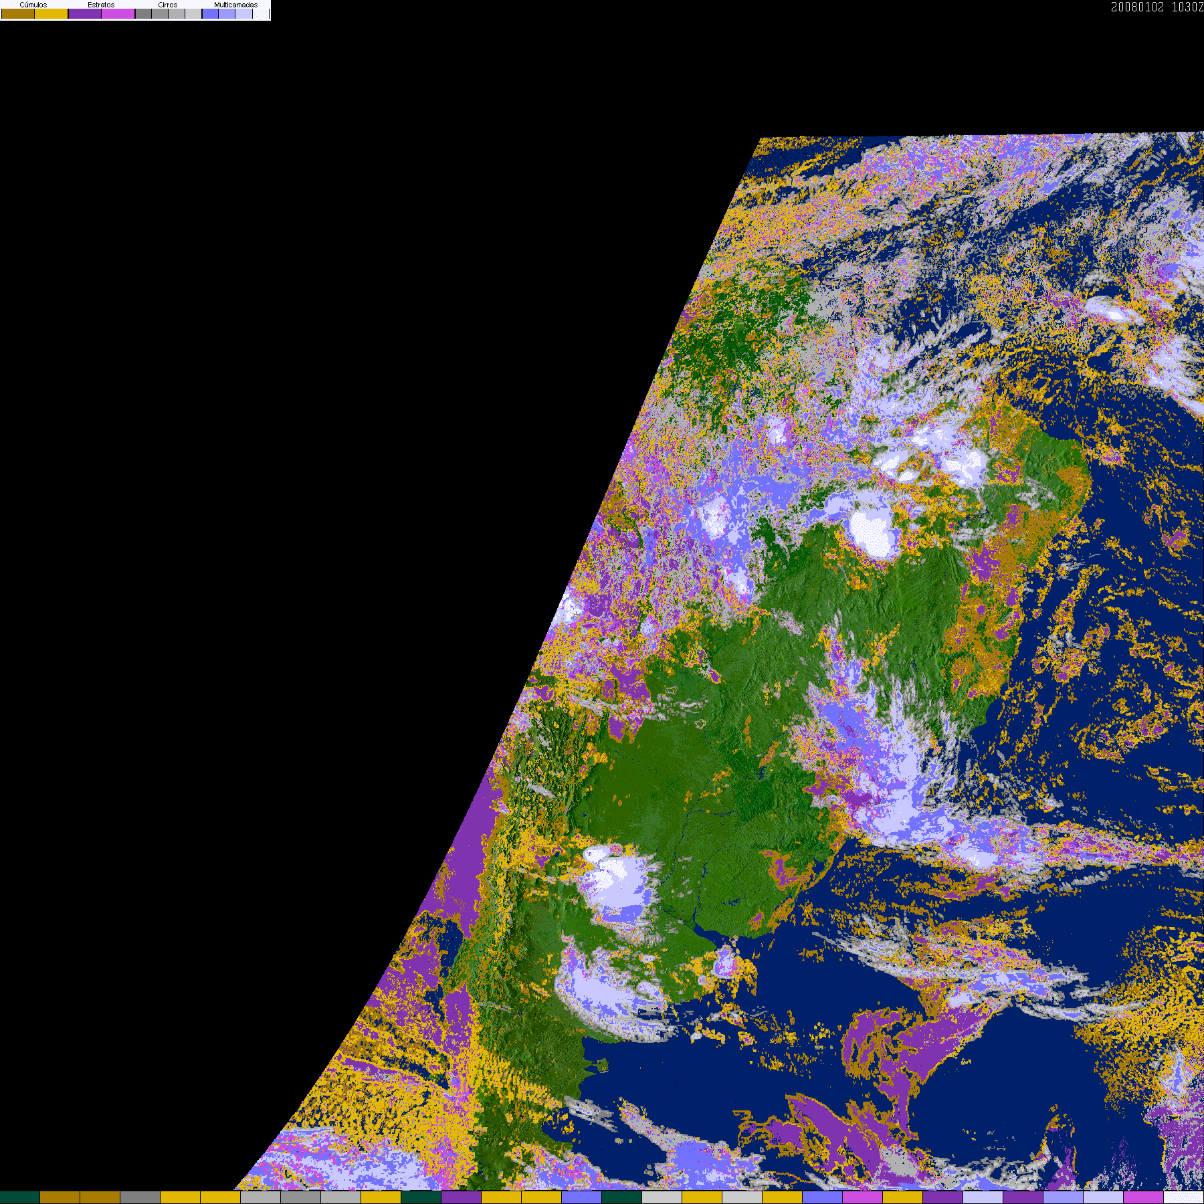1204x1204 pixels.
Task: Click the darkest gray Cirros legend swatch
Action: coord(143,13)
